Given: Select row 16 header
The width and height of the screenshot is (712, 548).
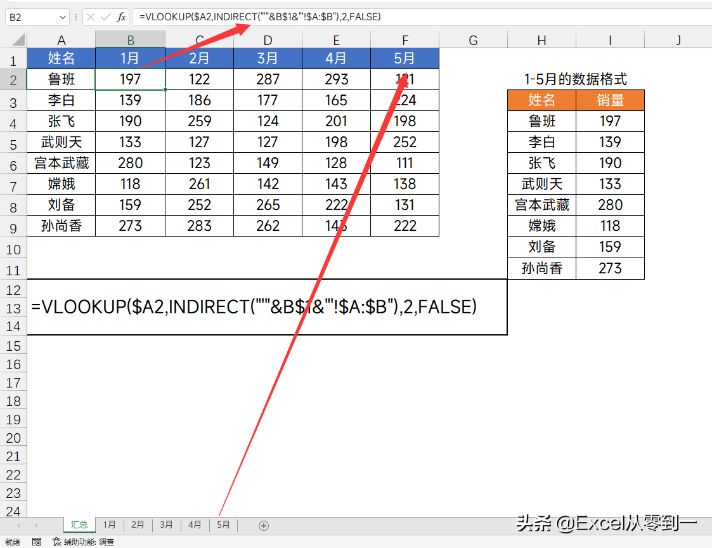Looking at the screenshot, I should [x=13, y=364].
